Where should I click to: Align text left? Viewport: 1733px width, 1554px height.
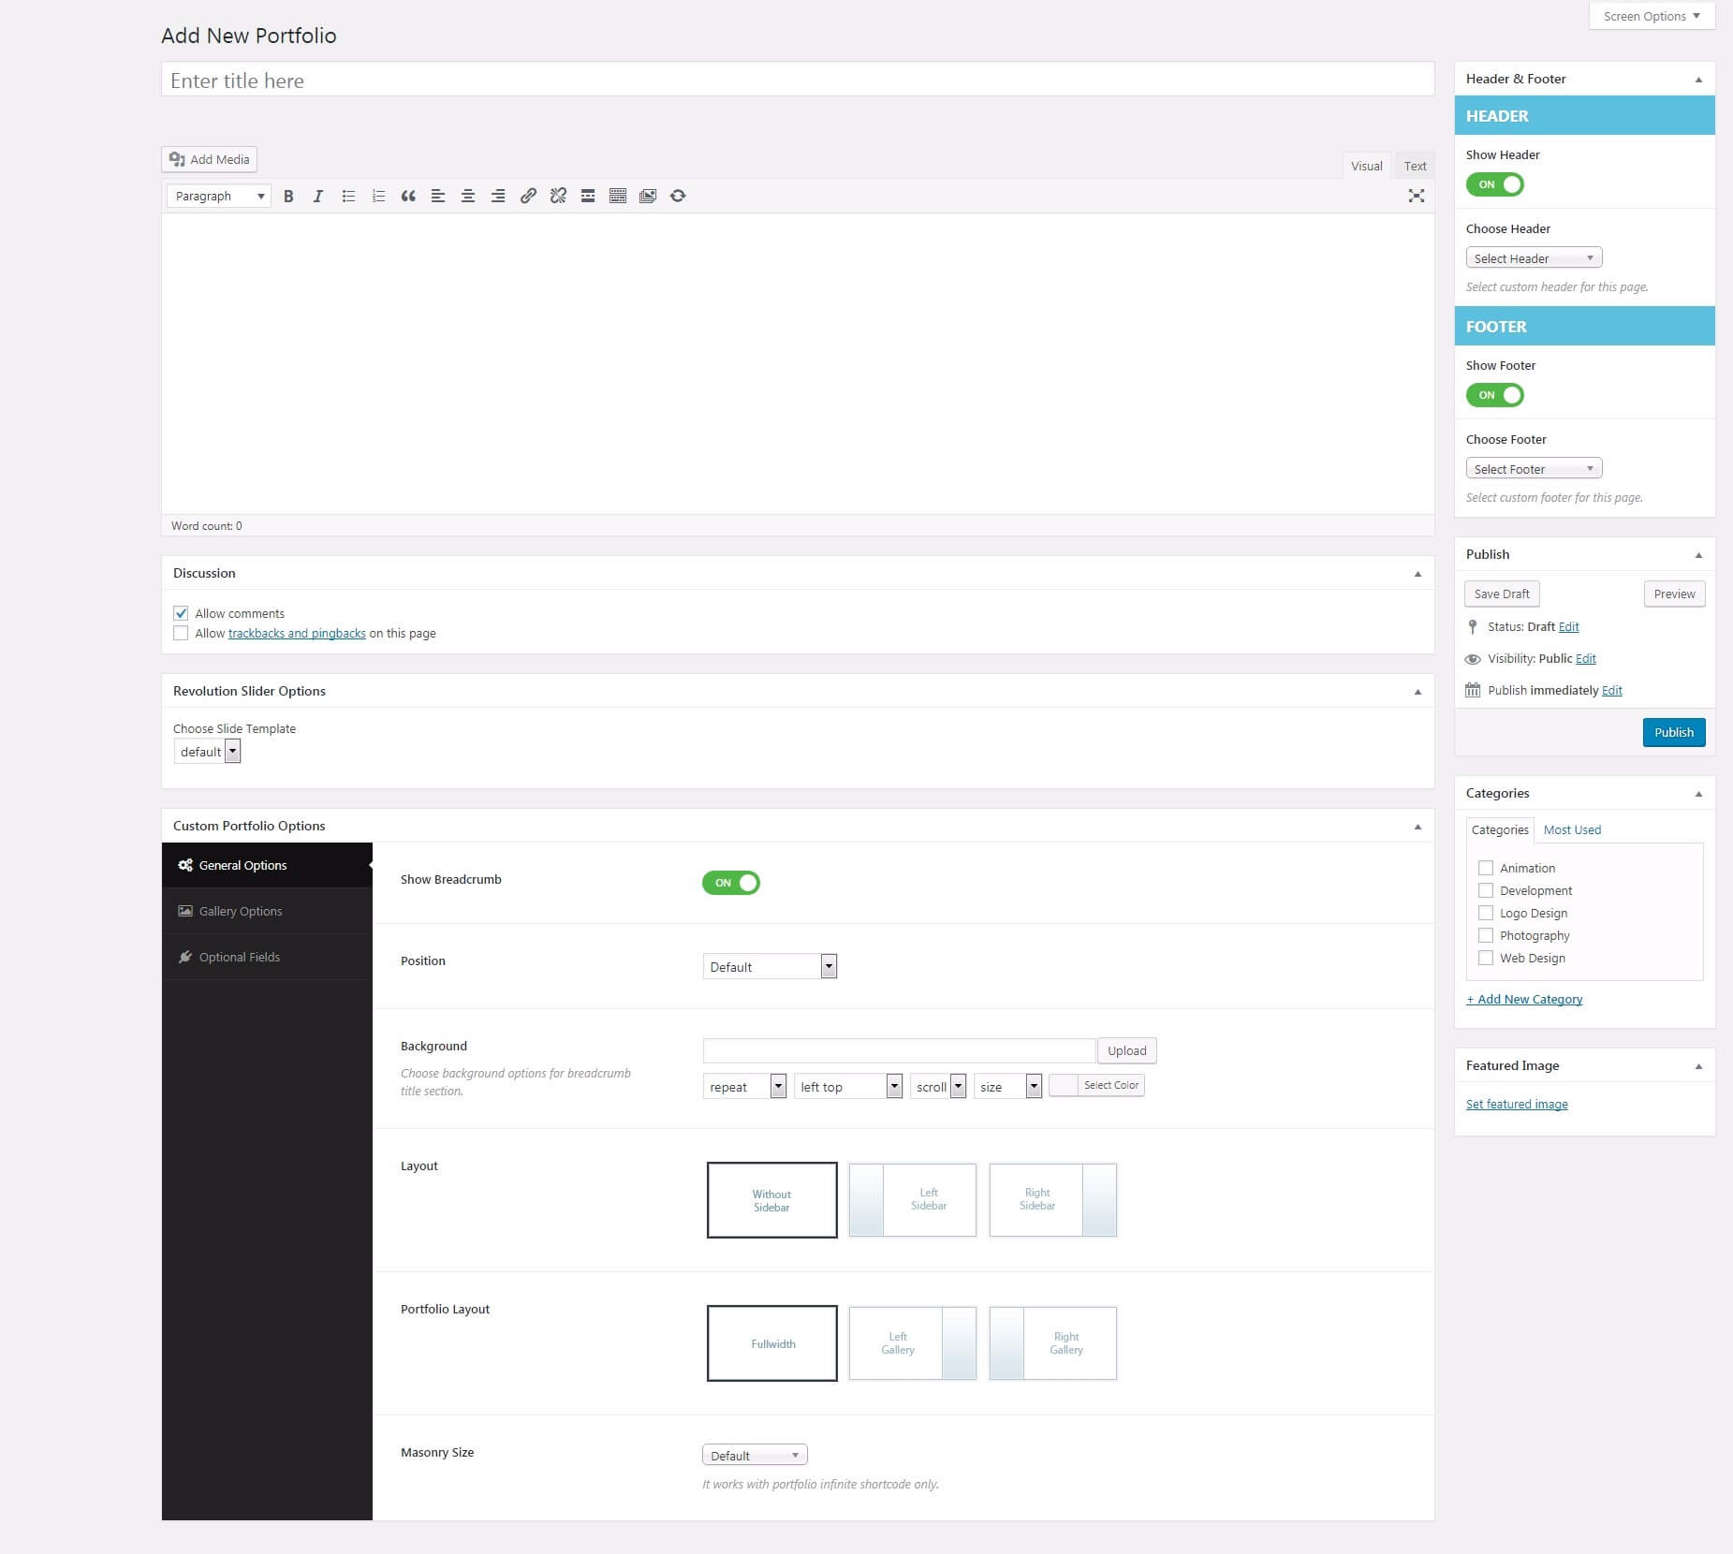(x=438, y=196)
